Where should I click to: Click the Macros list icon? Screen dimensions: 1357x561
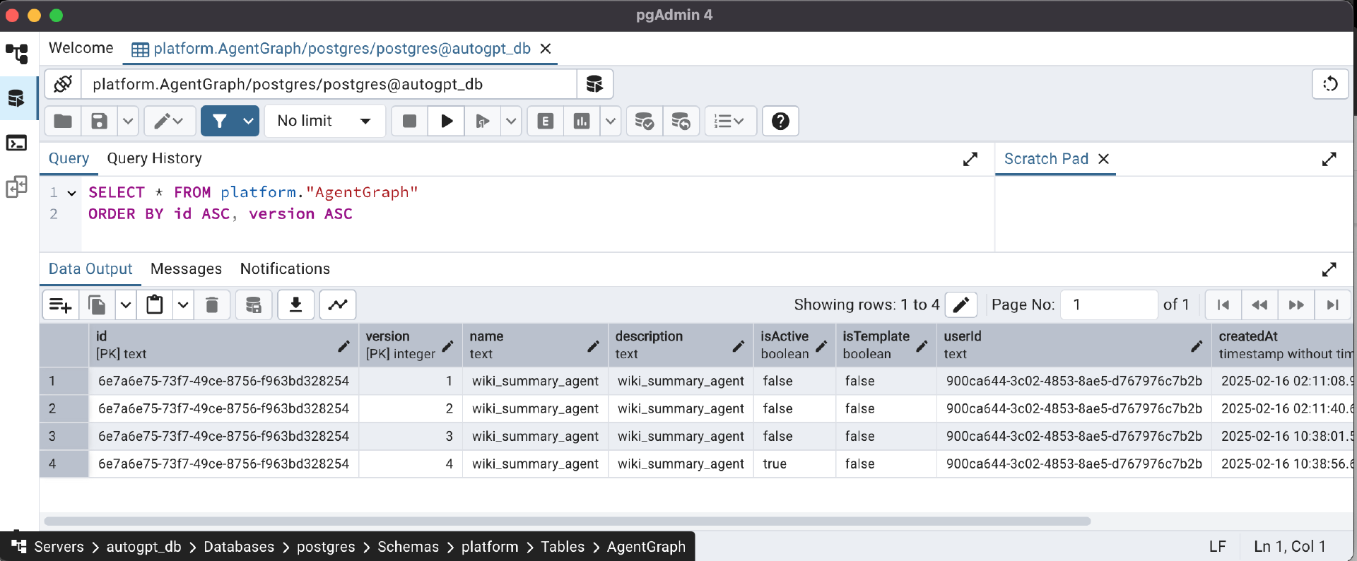click(x=730, y=121)
